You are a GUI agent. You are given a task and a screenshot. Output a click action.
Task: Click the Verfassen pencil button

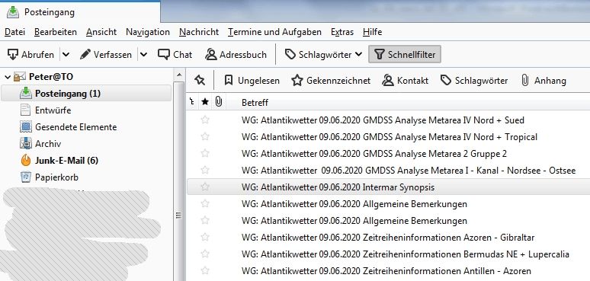point(106,55)
